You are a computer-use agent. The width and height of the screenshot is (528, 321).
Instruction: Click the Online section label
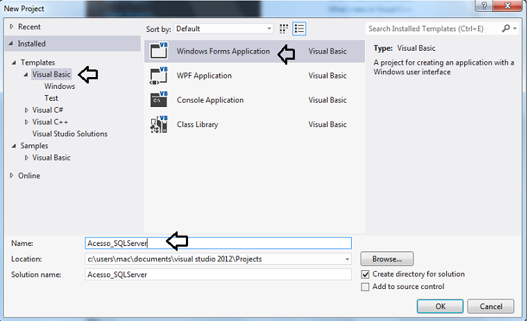point(29,176)
